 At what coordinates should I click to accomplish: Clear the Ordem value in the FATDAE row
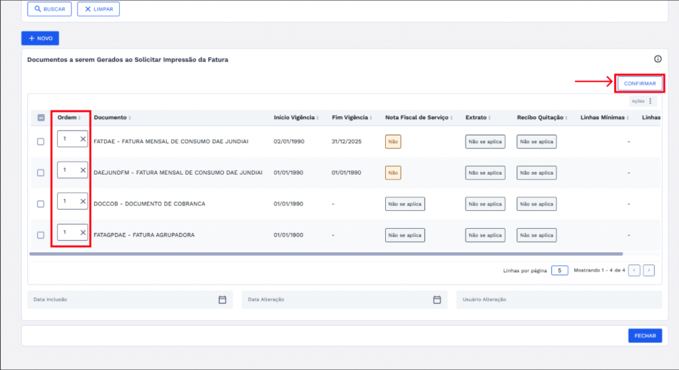[83, 139]
